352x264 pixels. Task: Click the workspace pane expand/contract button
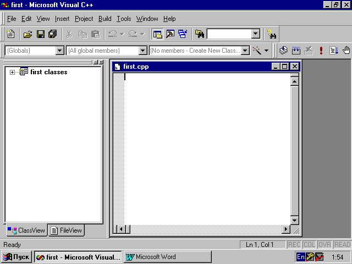[x=96, y=62]
